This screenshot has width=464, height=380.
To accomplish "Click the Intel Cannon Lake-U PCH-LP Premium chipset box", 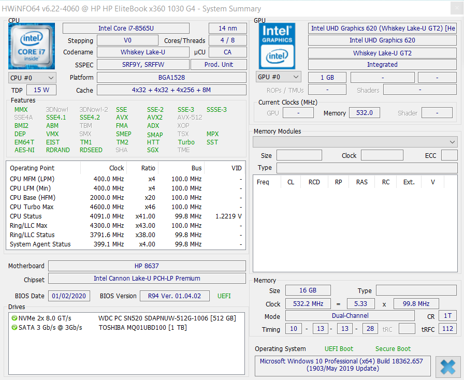I will point(147,279).
